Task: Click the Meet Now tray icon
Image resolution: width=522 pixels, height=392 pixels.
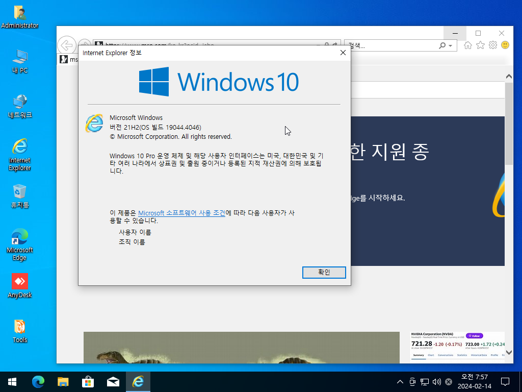Action: (412, 382)
